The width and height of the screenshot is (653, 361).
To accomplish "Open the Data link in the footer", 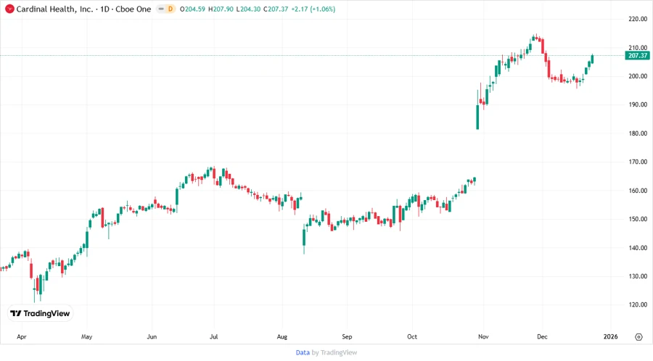I will click(x=303, y=352).
